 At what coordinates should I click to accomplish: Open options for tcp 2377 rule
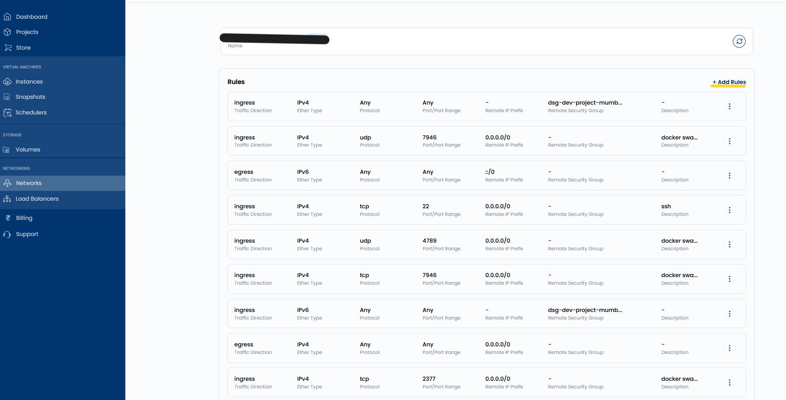(730, 383)
